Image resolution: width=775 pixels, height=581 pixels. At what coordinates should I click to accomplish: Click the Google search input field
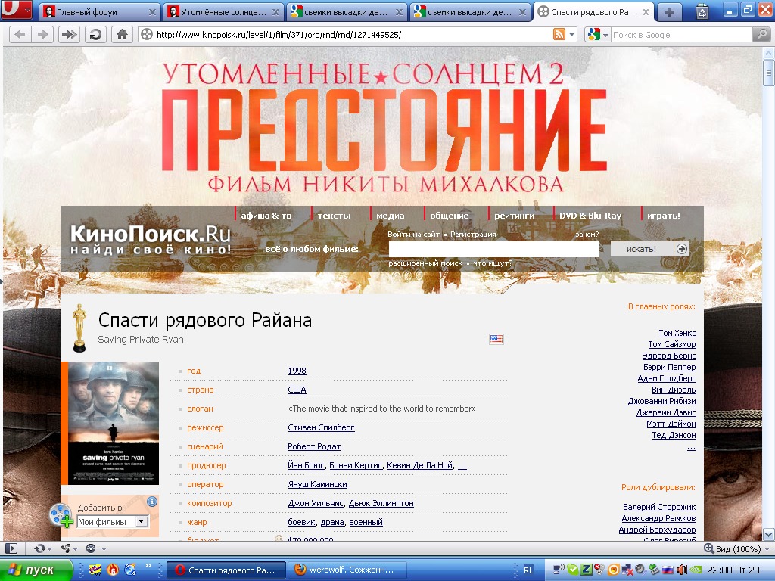tap(681, 35)
